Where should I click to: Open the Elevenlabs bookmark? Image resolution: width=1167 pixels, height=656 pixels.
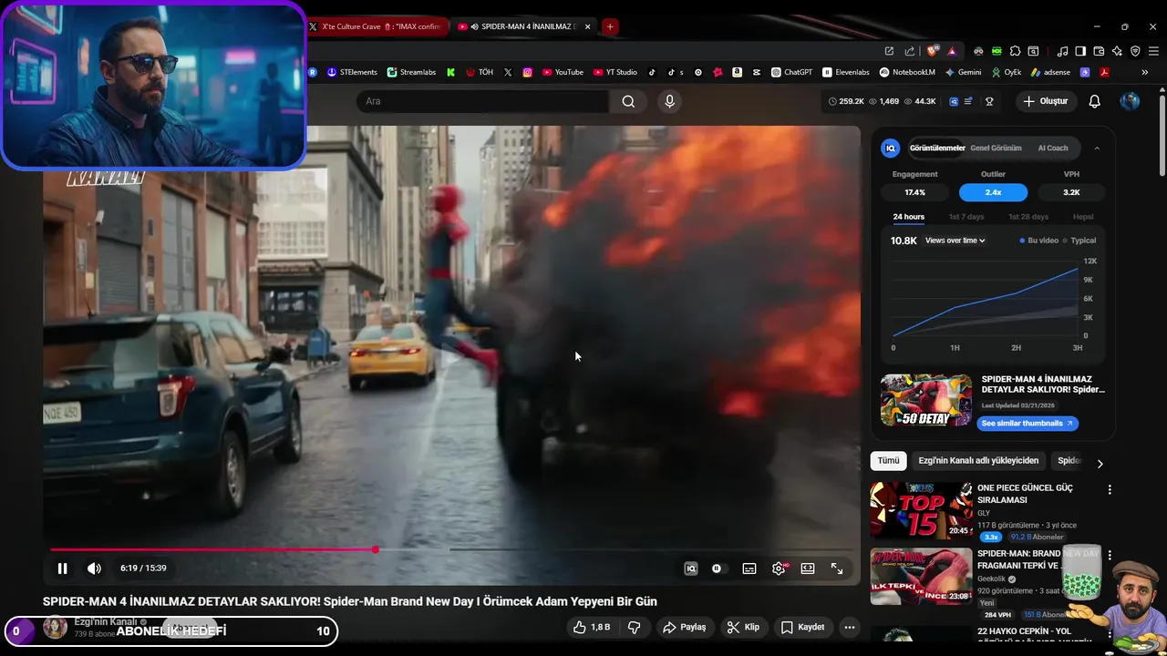pyautogui.click(x=846, y=72)
